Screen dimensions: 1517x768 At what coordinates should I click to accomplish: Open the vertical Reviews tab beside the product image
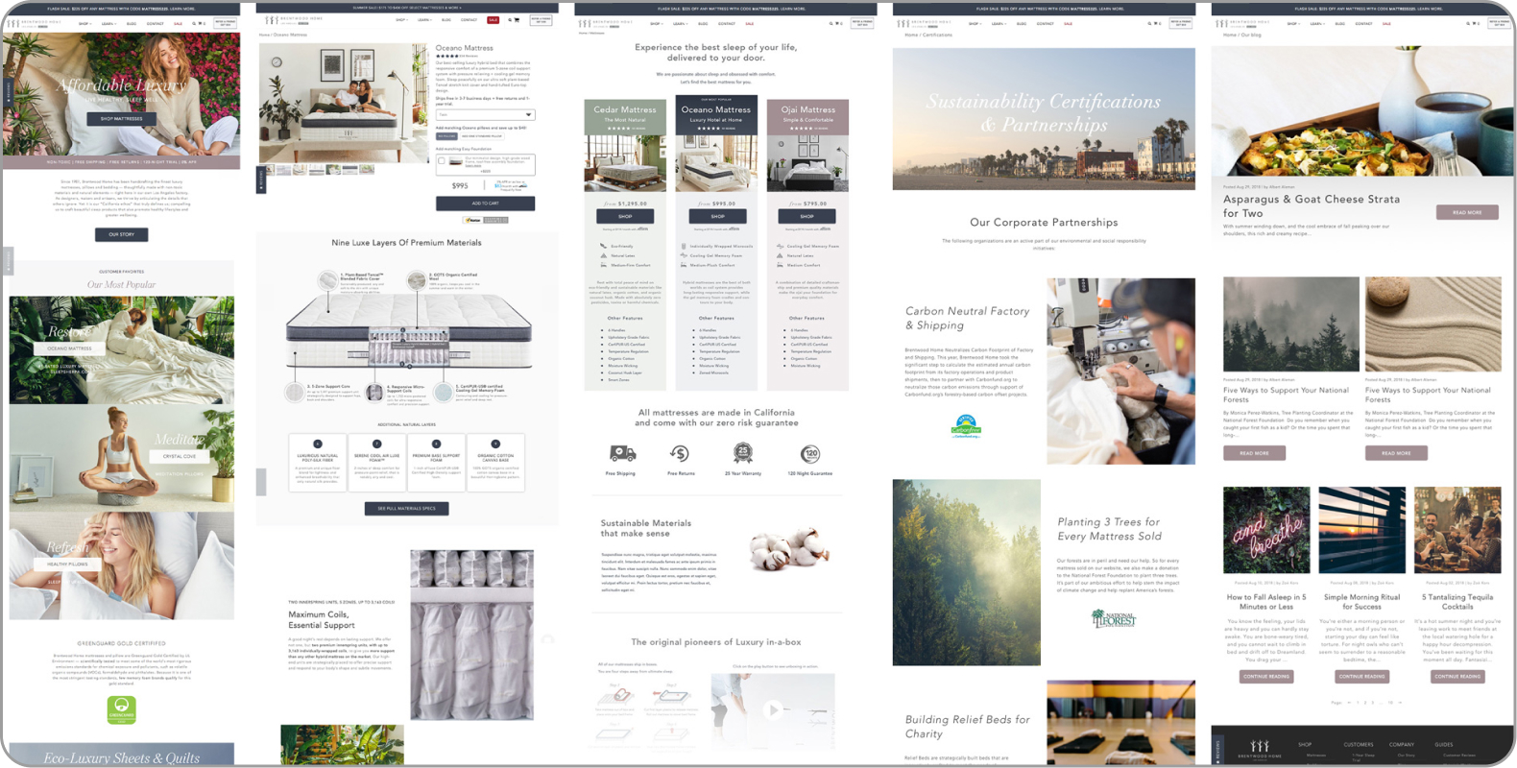tap(260, 180)
